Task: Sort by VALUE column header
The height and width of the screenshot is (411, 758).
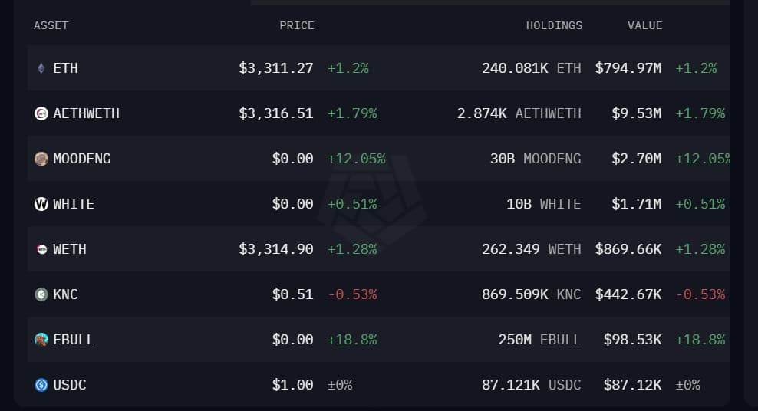Action: click(x=644, y=25)
